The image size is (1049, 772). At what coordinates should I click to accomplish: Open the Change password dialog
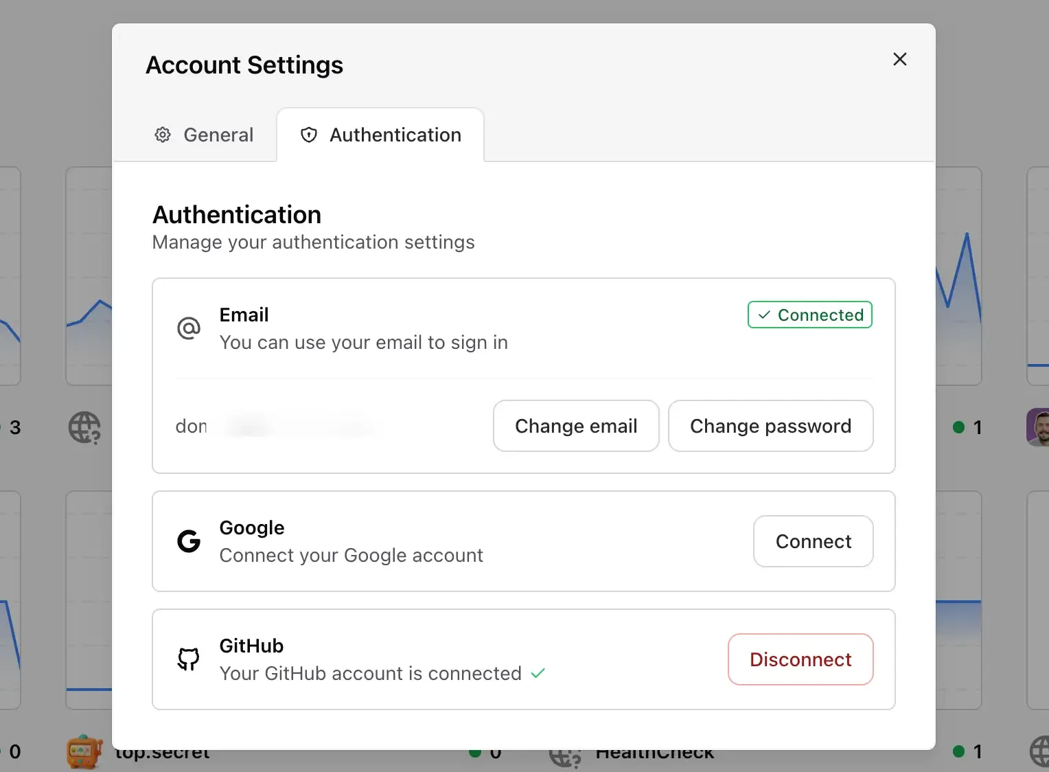tap(770, 426)
